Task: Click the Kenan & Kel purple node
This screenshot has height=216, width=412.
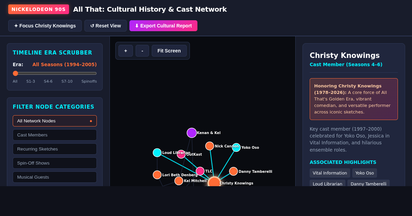Action: pyautogui.click(x=192, y=133)
